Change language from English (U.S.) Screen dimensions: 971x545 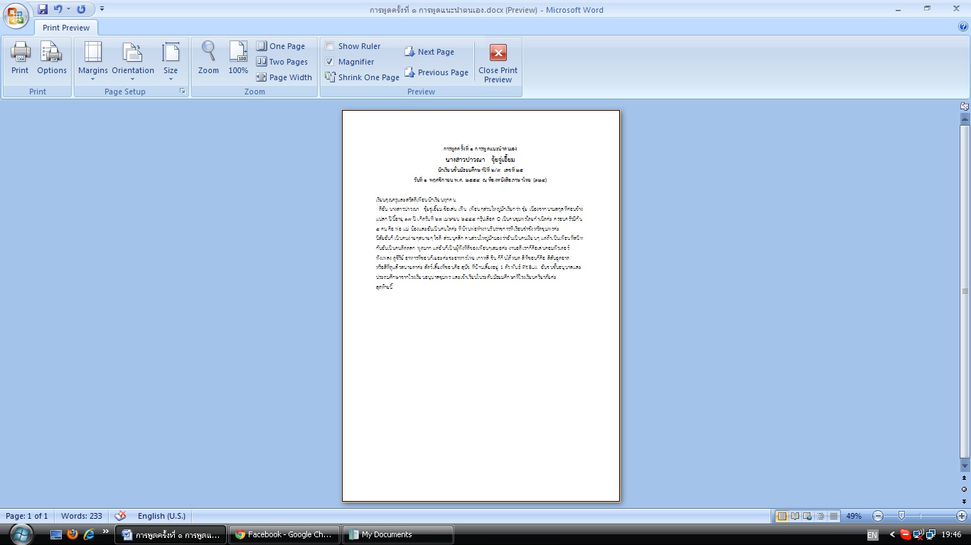pos(161,516)
